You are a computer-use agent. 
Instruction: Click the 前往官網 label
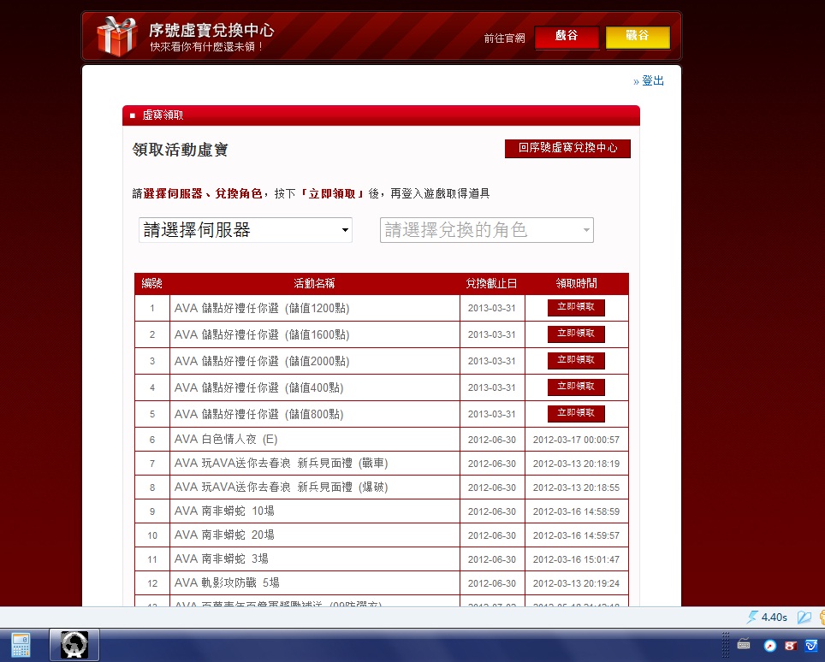505,38
